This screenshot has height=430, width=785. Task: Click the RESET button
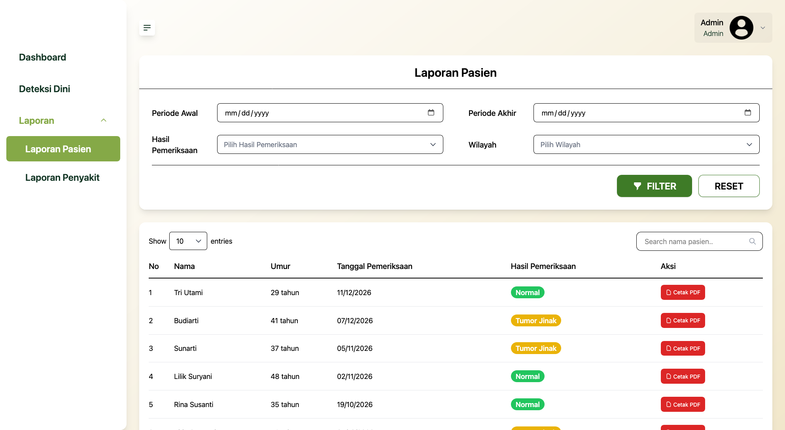(728, 186)
